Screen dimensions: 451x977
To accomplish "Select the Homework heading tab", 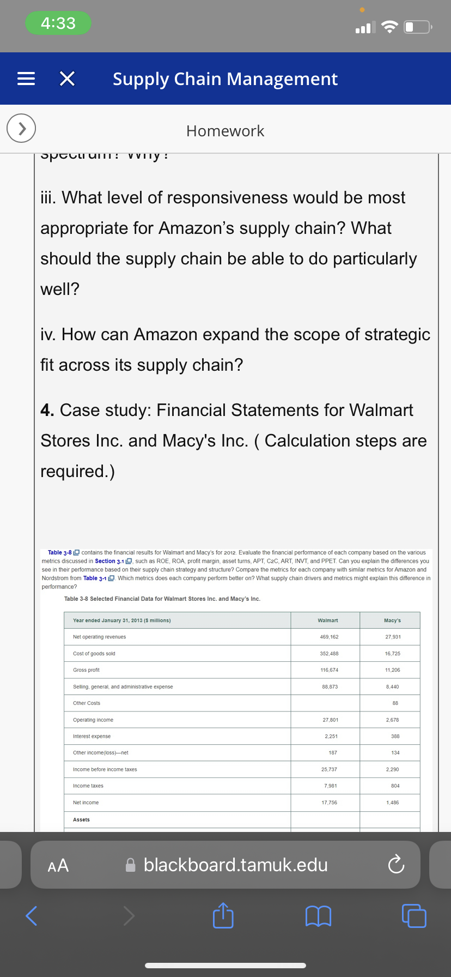I will 225,131.
